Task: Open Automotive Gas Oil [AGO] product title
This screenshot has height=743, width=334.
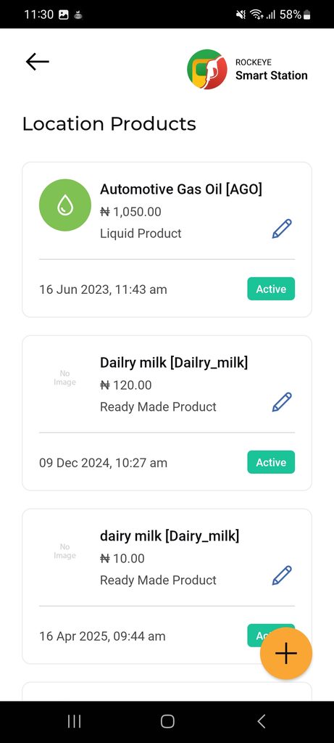Action: (180, 189)
